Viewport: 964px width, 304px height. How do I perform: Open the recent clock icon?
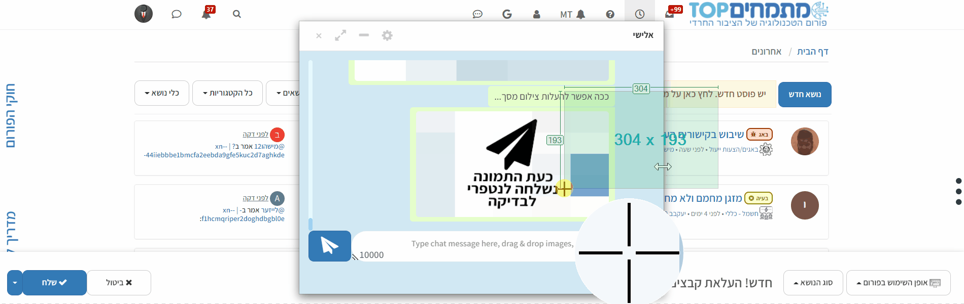639,14
